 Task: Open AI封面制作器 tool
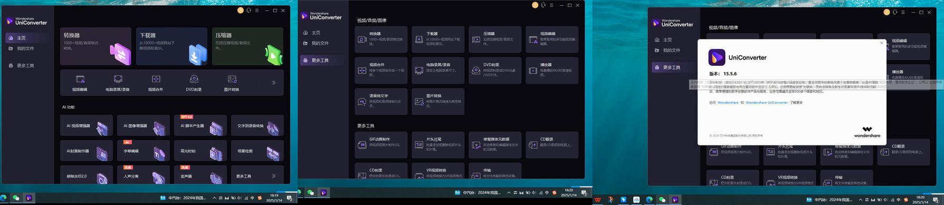[87, 151]
